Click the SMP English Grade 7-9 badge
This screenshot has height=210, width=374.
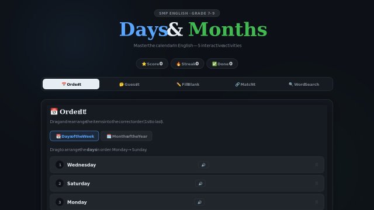click(x=187, y=13)
